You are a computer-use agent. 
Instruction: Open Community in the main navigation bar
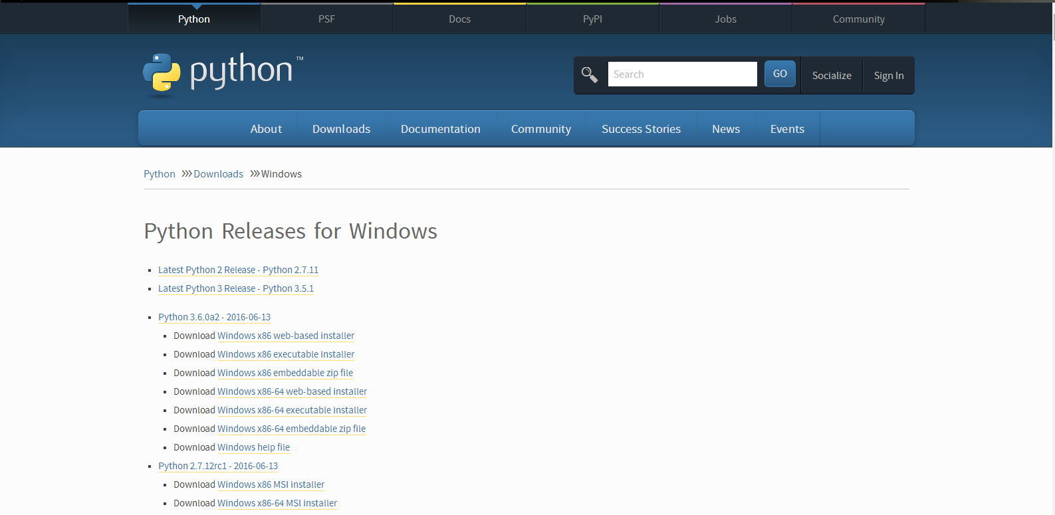541,129
